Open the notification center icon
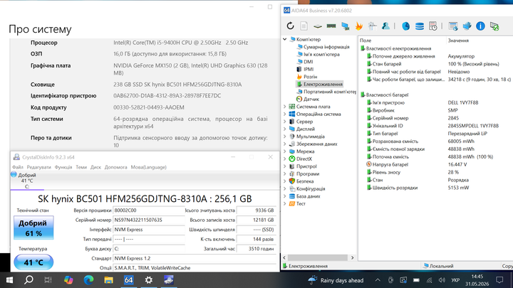Viewport: 513px width, 288px height. coord(499,280)
